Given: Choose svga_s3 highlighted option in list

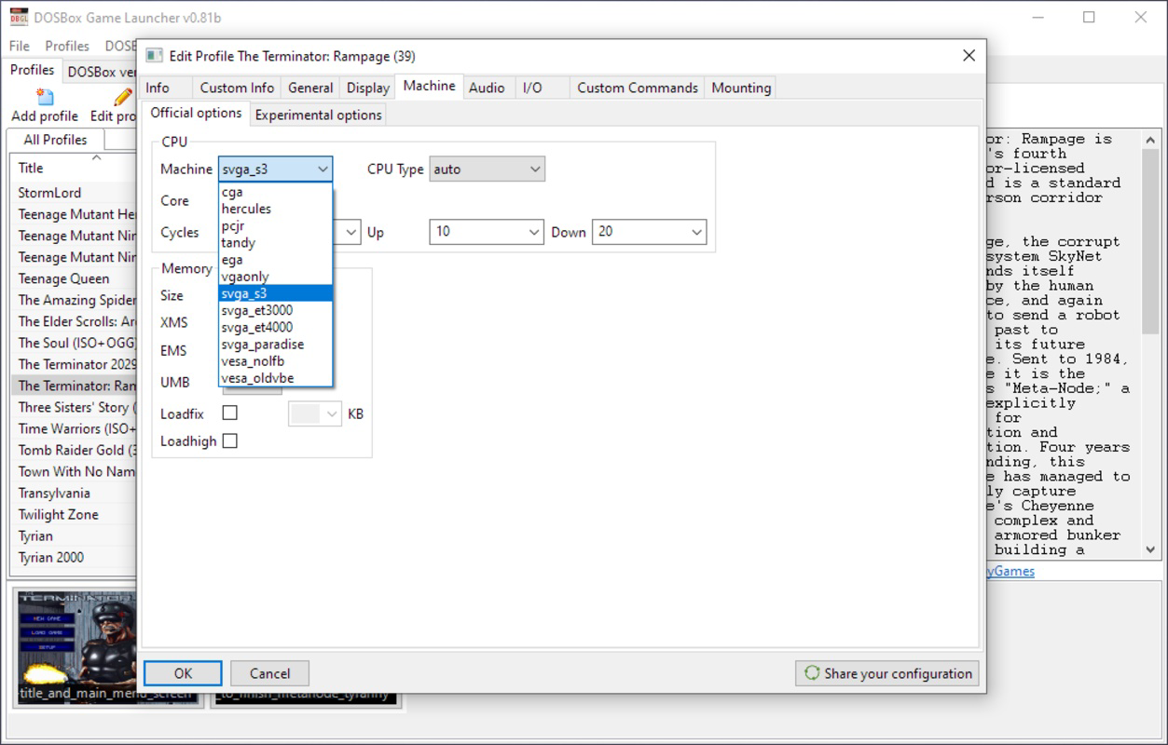Looking at the screenshot, I should coord(275,293).
